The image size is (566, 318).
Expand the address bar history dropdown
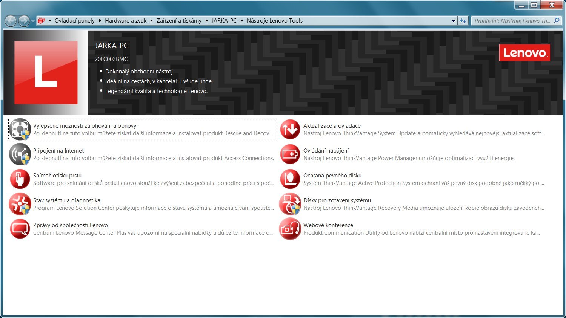[454, 21]
